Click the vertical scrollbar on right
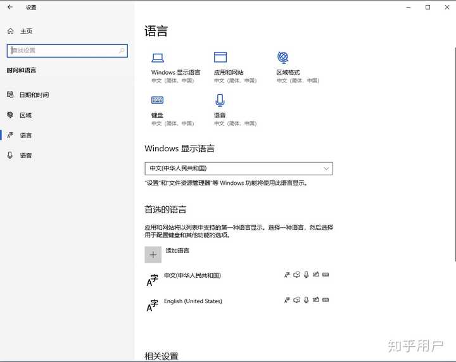The height and width of the screenshot is (362, 456). click(x=455, y=154)
